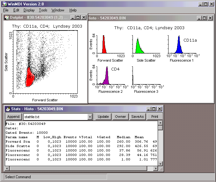This screenshot has width=216, height=182.
Task: Open the Tools menu
Action: tap(43, 10)
